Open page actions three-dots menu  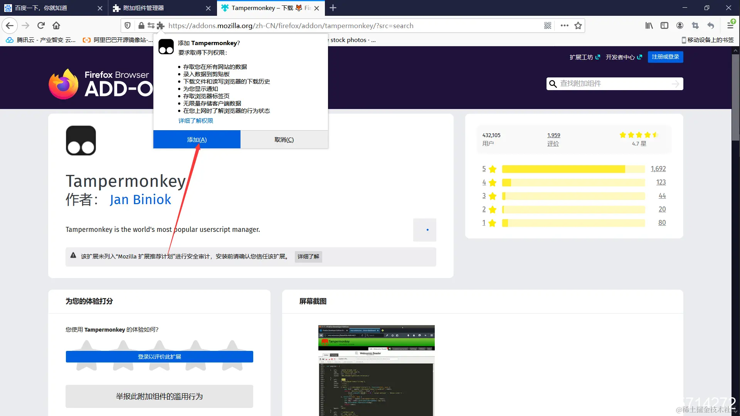click(565, 25)
